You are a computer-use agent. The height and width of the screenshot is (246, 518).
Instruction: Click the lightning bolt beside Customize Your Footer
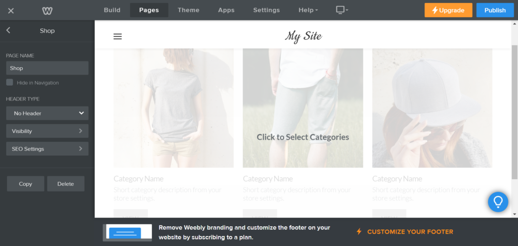(359, 232)
